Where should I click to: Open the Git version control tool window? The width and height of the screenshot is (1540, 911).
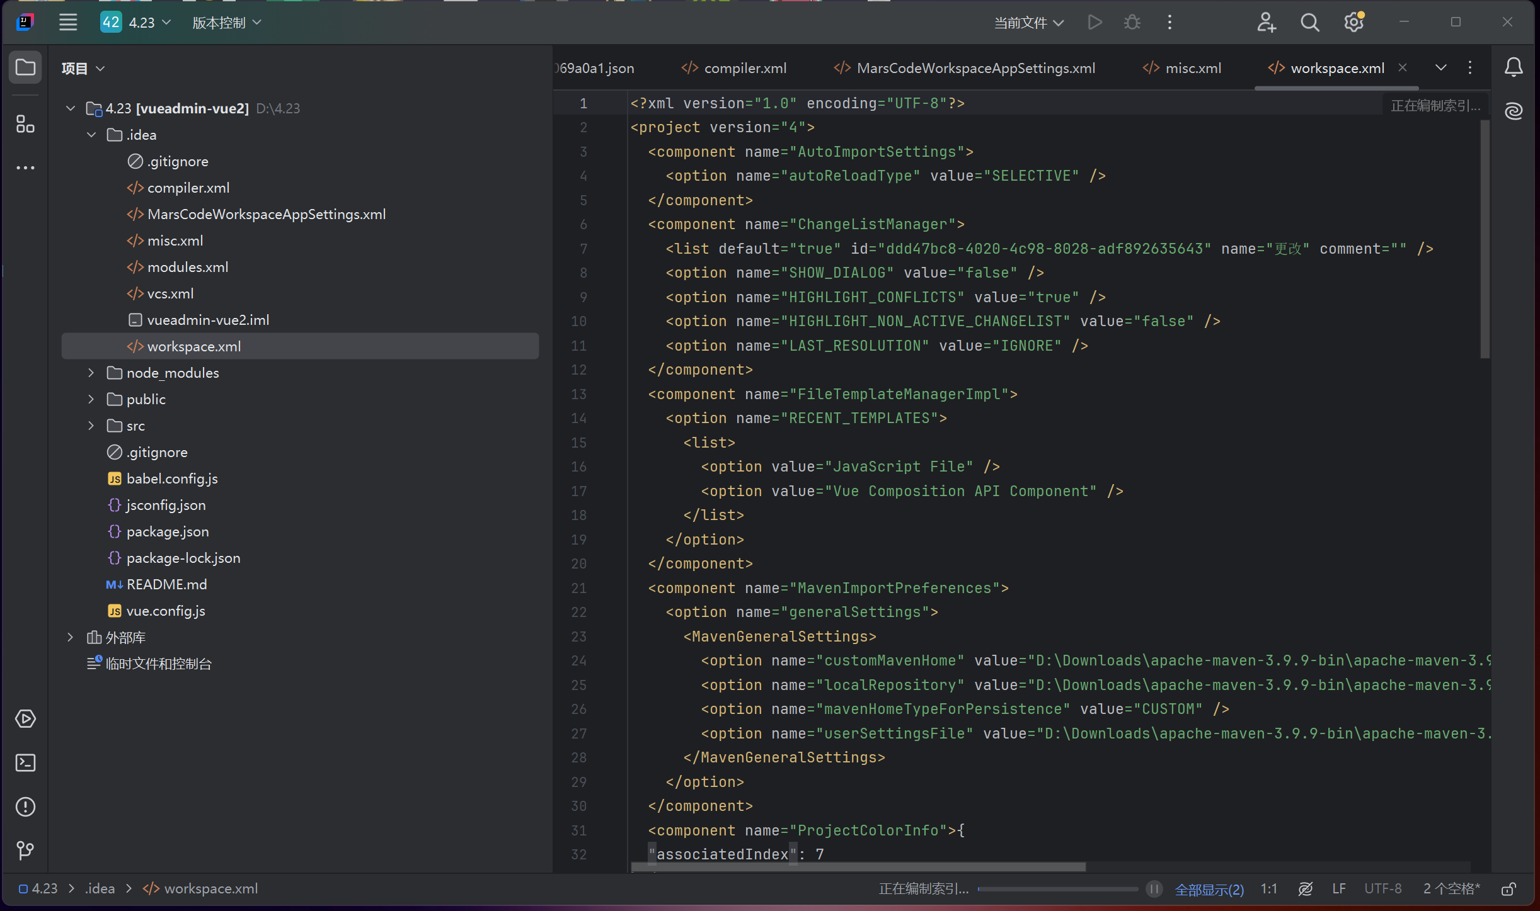pos(25,851)
